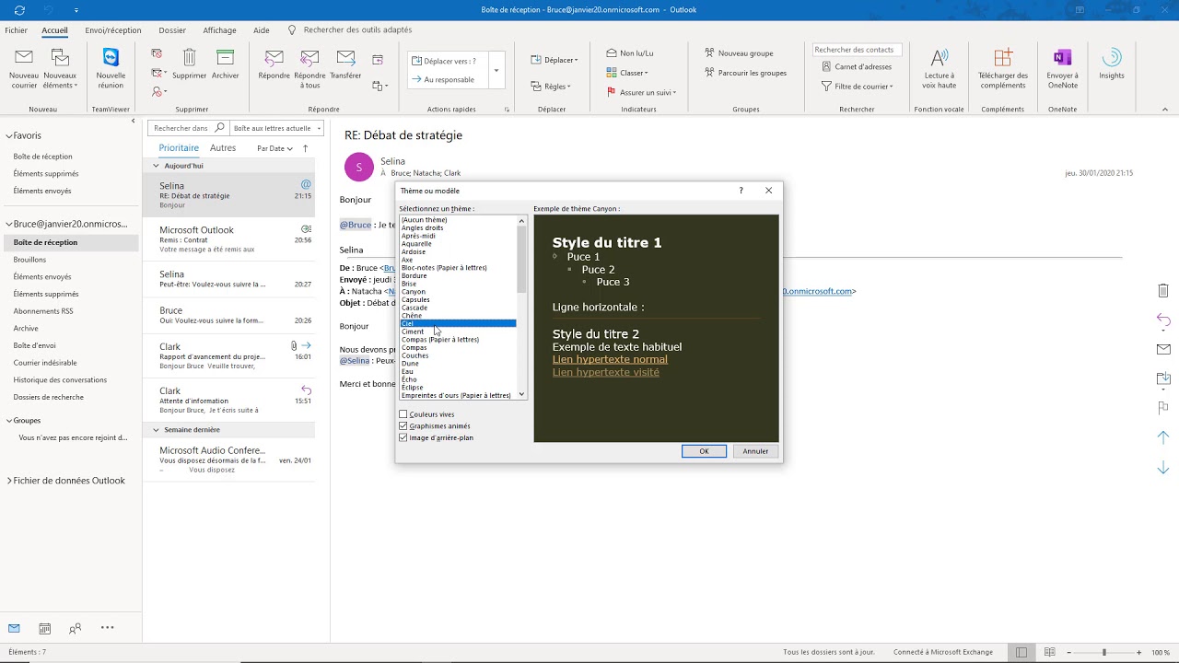Image resolution: width=1179 pixels, height=663 pixels.
Task: Expand the Actions rapides gallery arrow
Action: point(496,70)
